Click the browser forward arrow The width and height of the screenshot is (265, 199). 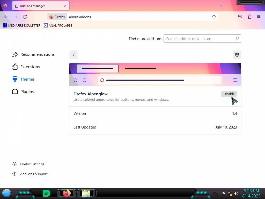(x=16, y=17)
